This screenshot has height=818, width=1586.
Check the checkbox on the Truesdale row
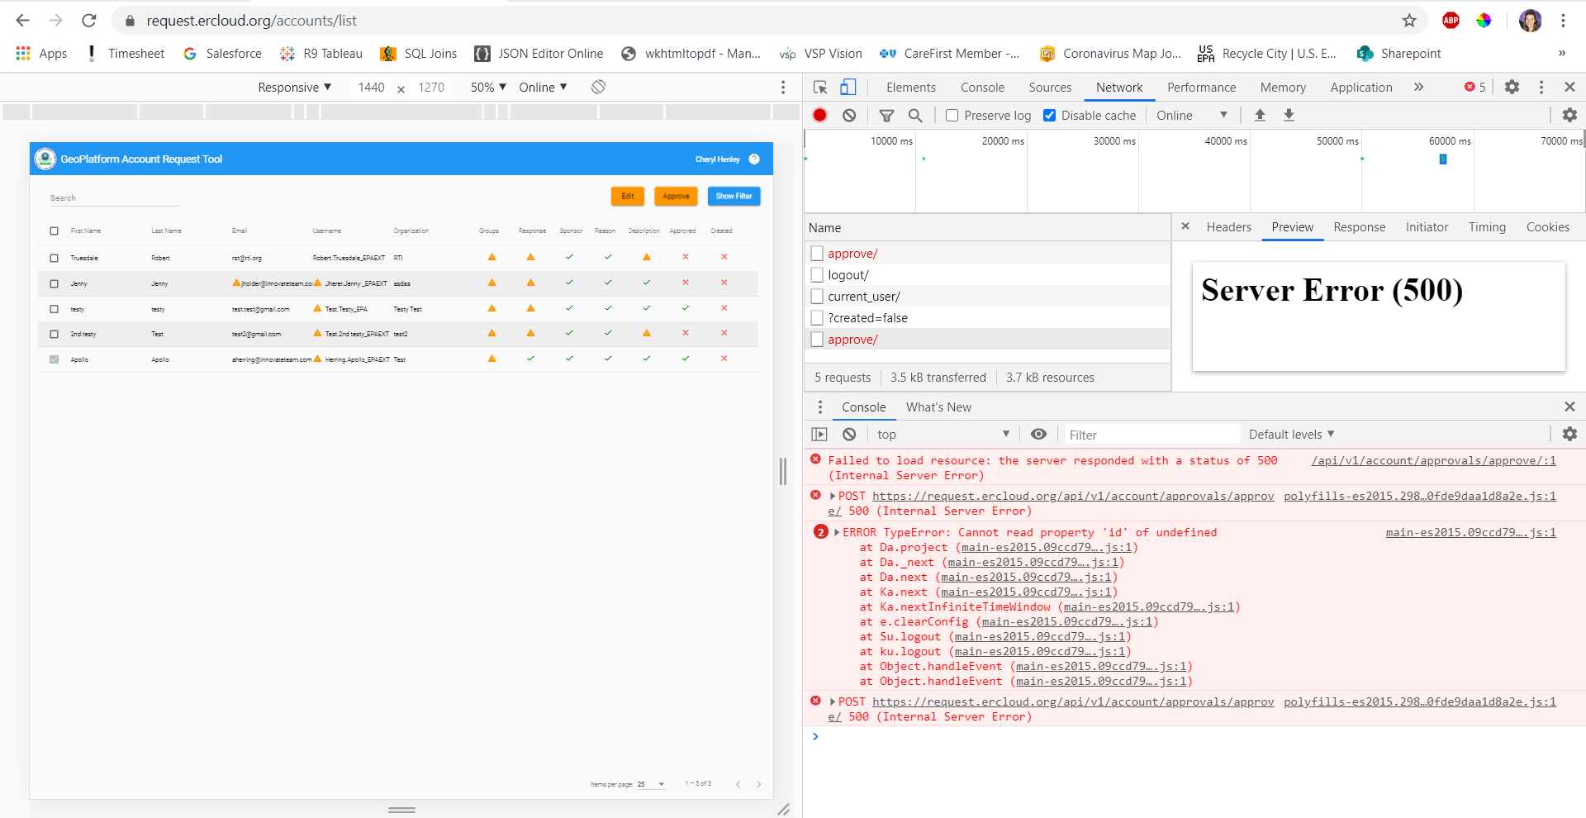[x=55, y=257]
